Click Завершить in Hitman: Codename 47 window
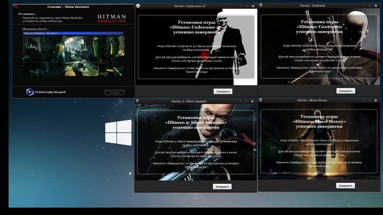Image resolution: width=383 pixels, height=215 pixels. 223,91
